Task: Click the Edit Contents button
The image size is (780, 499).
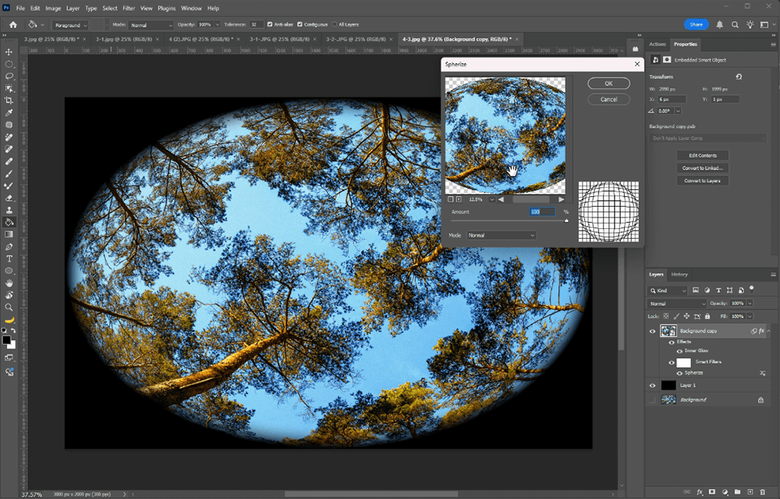Action: (702, 155)
